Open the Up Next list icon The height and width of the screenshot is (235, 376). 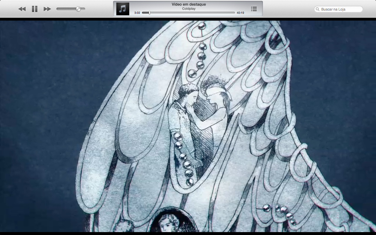tap(254, 9)
